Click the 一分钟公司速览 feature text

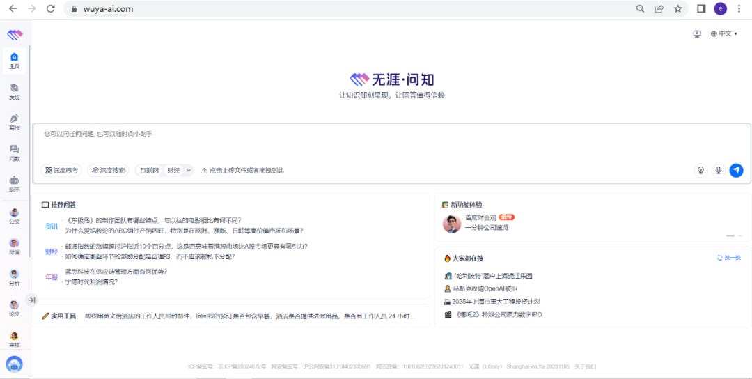click(x=487, y=228)
